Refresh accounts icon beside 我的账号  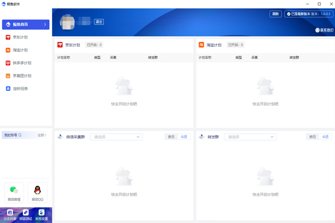[20, 135]
